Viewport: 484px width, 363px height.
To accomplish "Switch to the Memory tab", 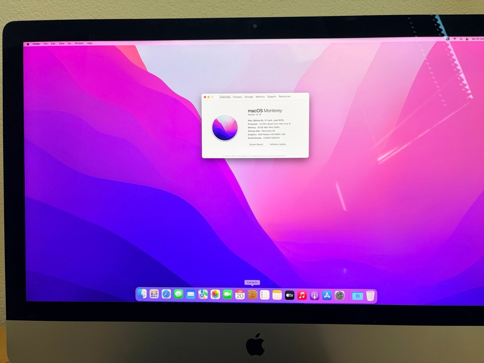I will [x=260, y=97].
